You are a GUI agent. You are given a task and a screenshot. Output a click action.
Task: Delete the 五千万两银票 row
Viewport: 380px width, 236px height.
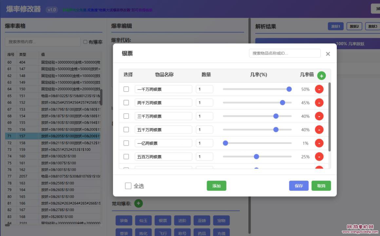(x=319, y=130)
